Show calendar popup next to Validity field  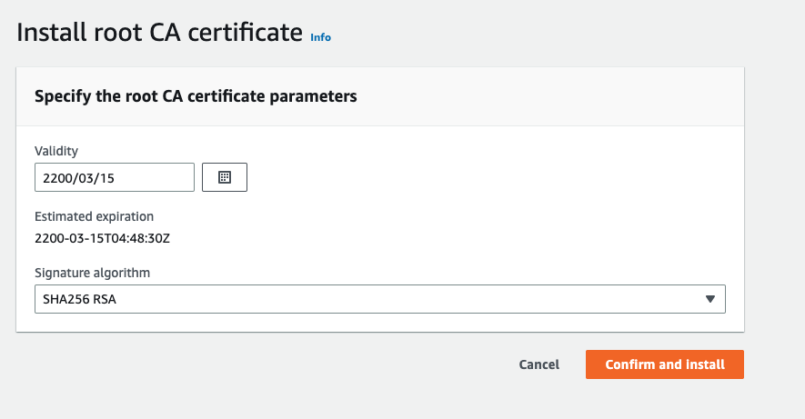point(225,177)
